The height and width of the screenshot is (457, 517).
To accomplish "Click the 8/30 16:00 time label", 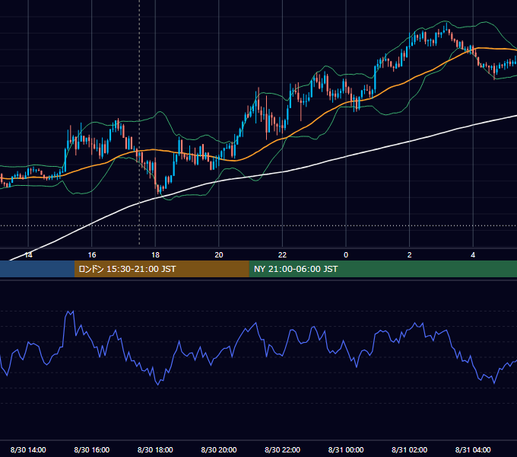I will [92, 449].
